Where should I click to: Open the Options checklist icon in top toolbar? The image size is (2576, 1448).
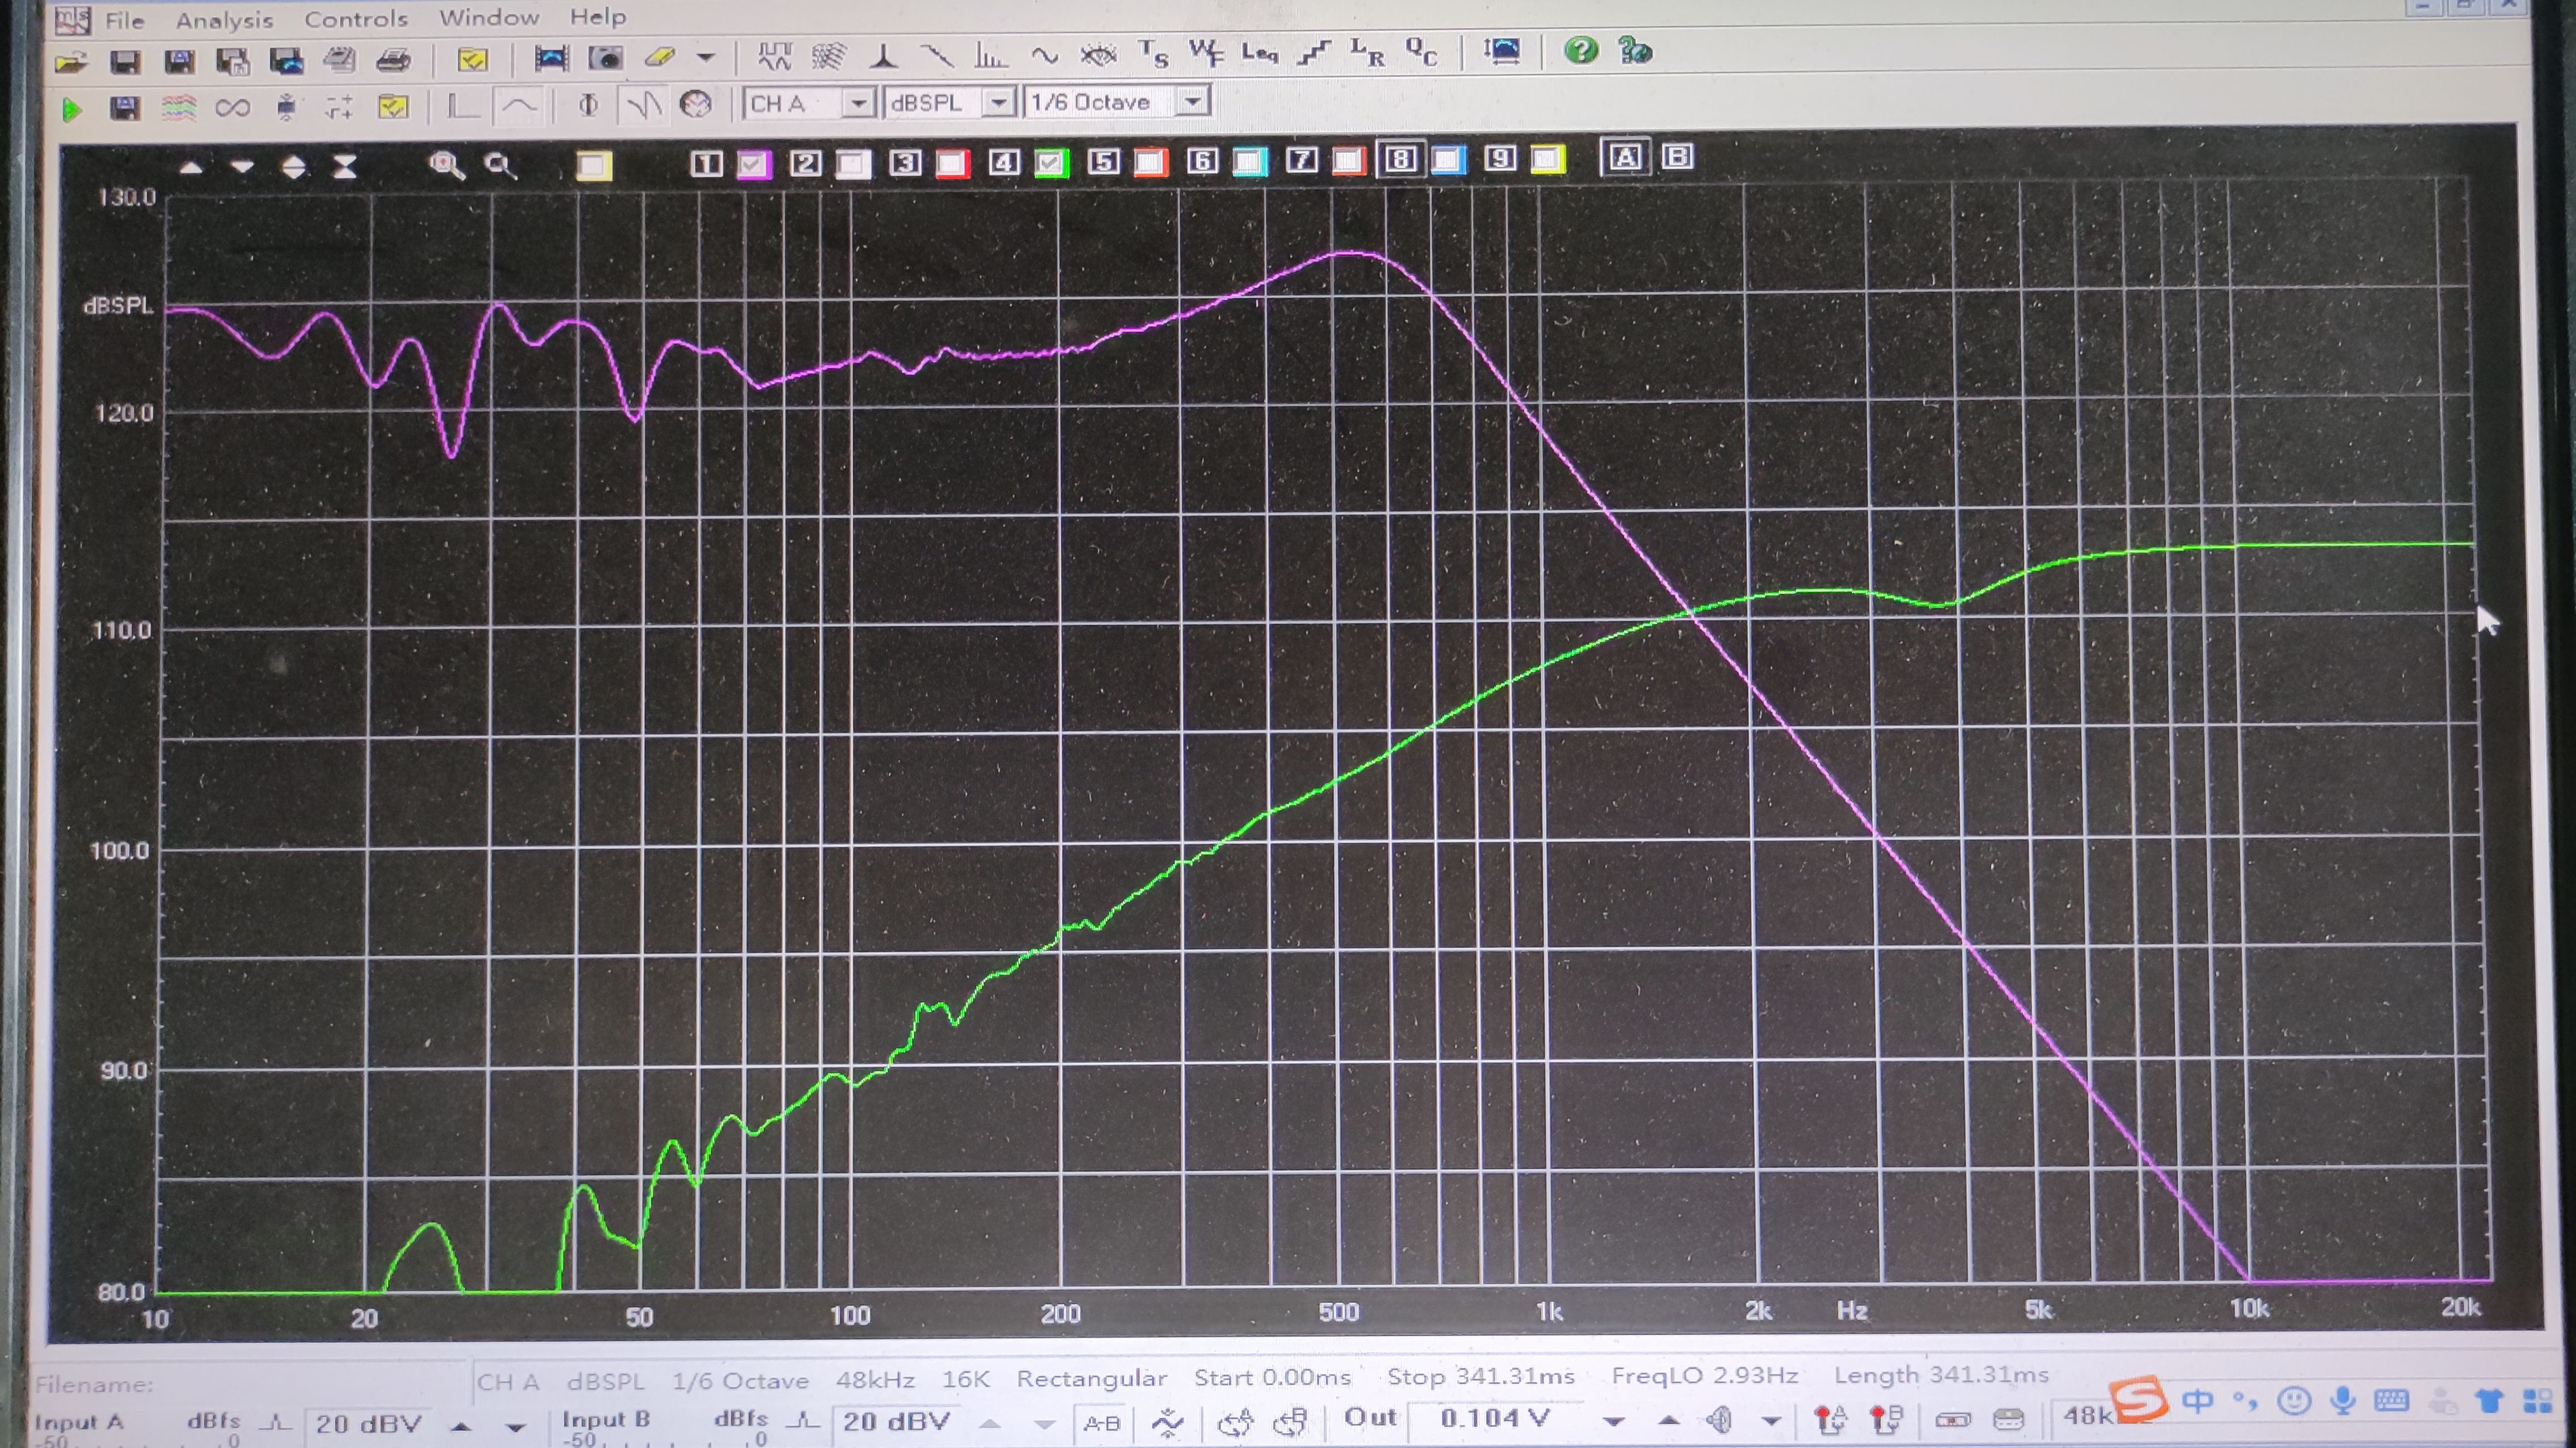pyautogui.click(x=472, y=60)
